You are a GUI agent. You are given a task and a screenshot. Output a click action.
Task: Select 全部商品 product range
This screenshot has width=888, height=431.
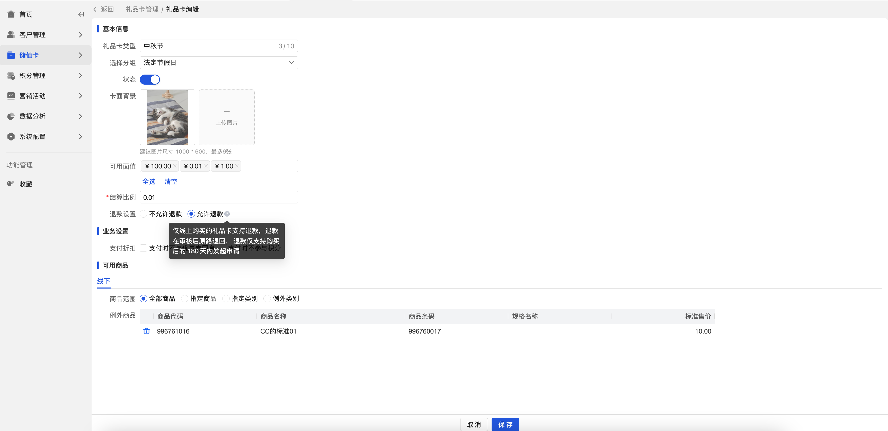pos(143,299)
